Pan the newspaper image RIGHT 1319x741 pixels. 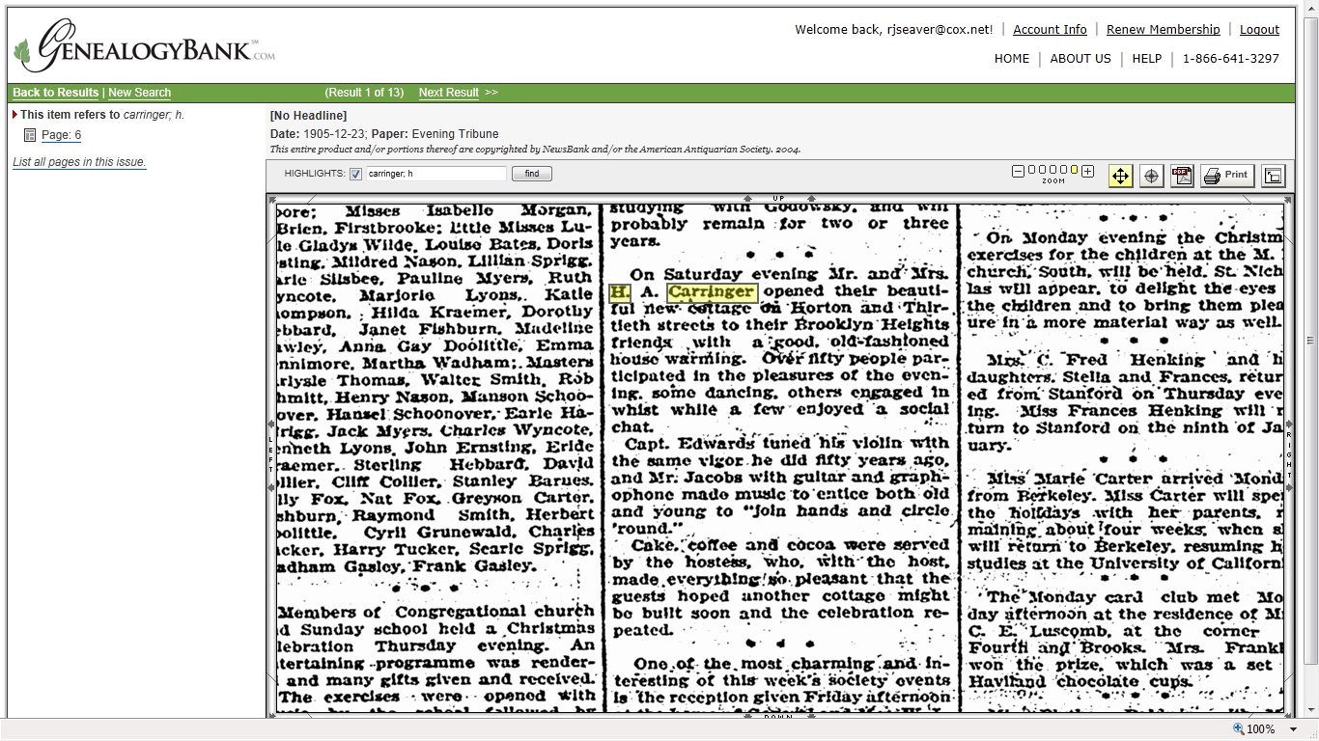pos(1289,455)
